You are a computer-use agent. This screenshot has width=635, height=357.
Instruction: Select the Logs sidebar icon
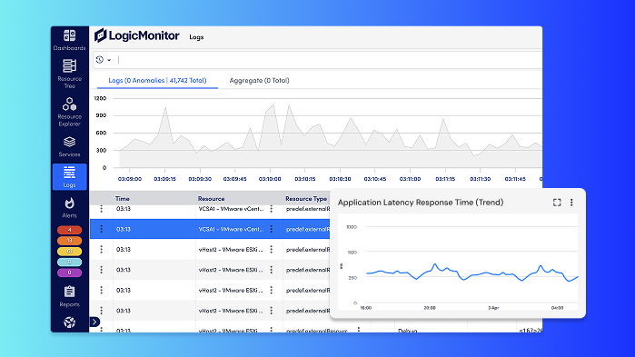(x=69, y=177)
